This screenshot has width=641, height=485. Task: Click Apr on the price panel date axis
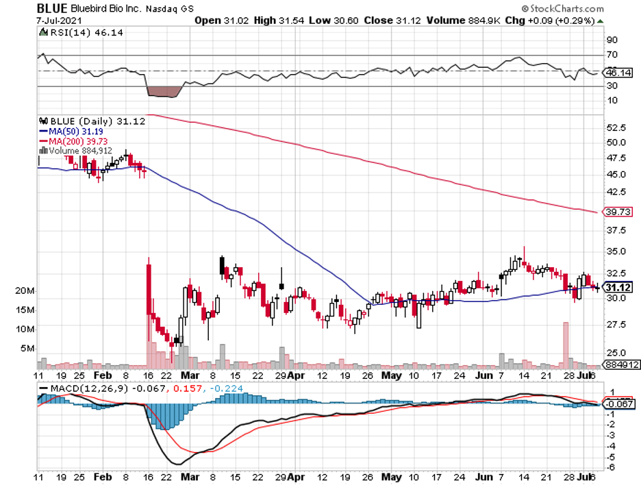click(296, 375)
